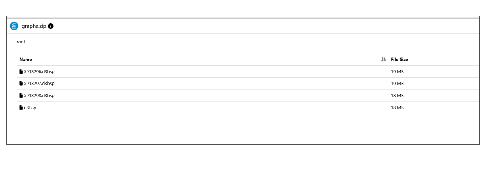Click the file icon for 5913296.d3hsp
This screenshot has height=185, width=490.
21,71
